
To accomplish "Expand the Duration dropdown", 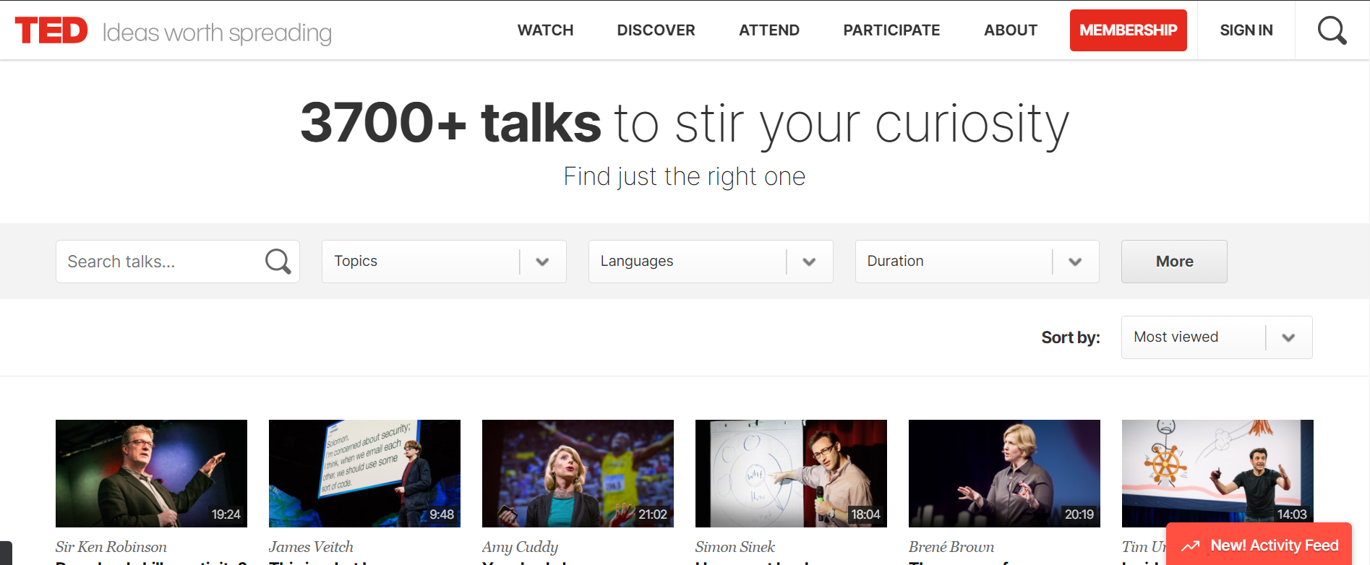I will 977,262.
